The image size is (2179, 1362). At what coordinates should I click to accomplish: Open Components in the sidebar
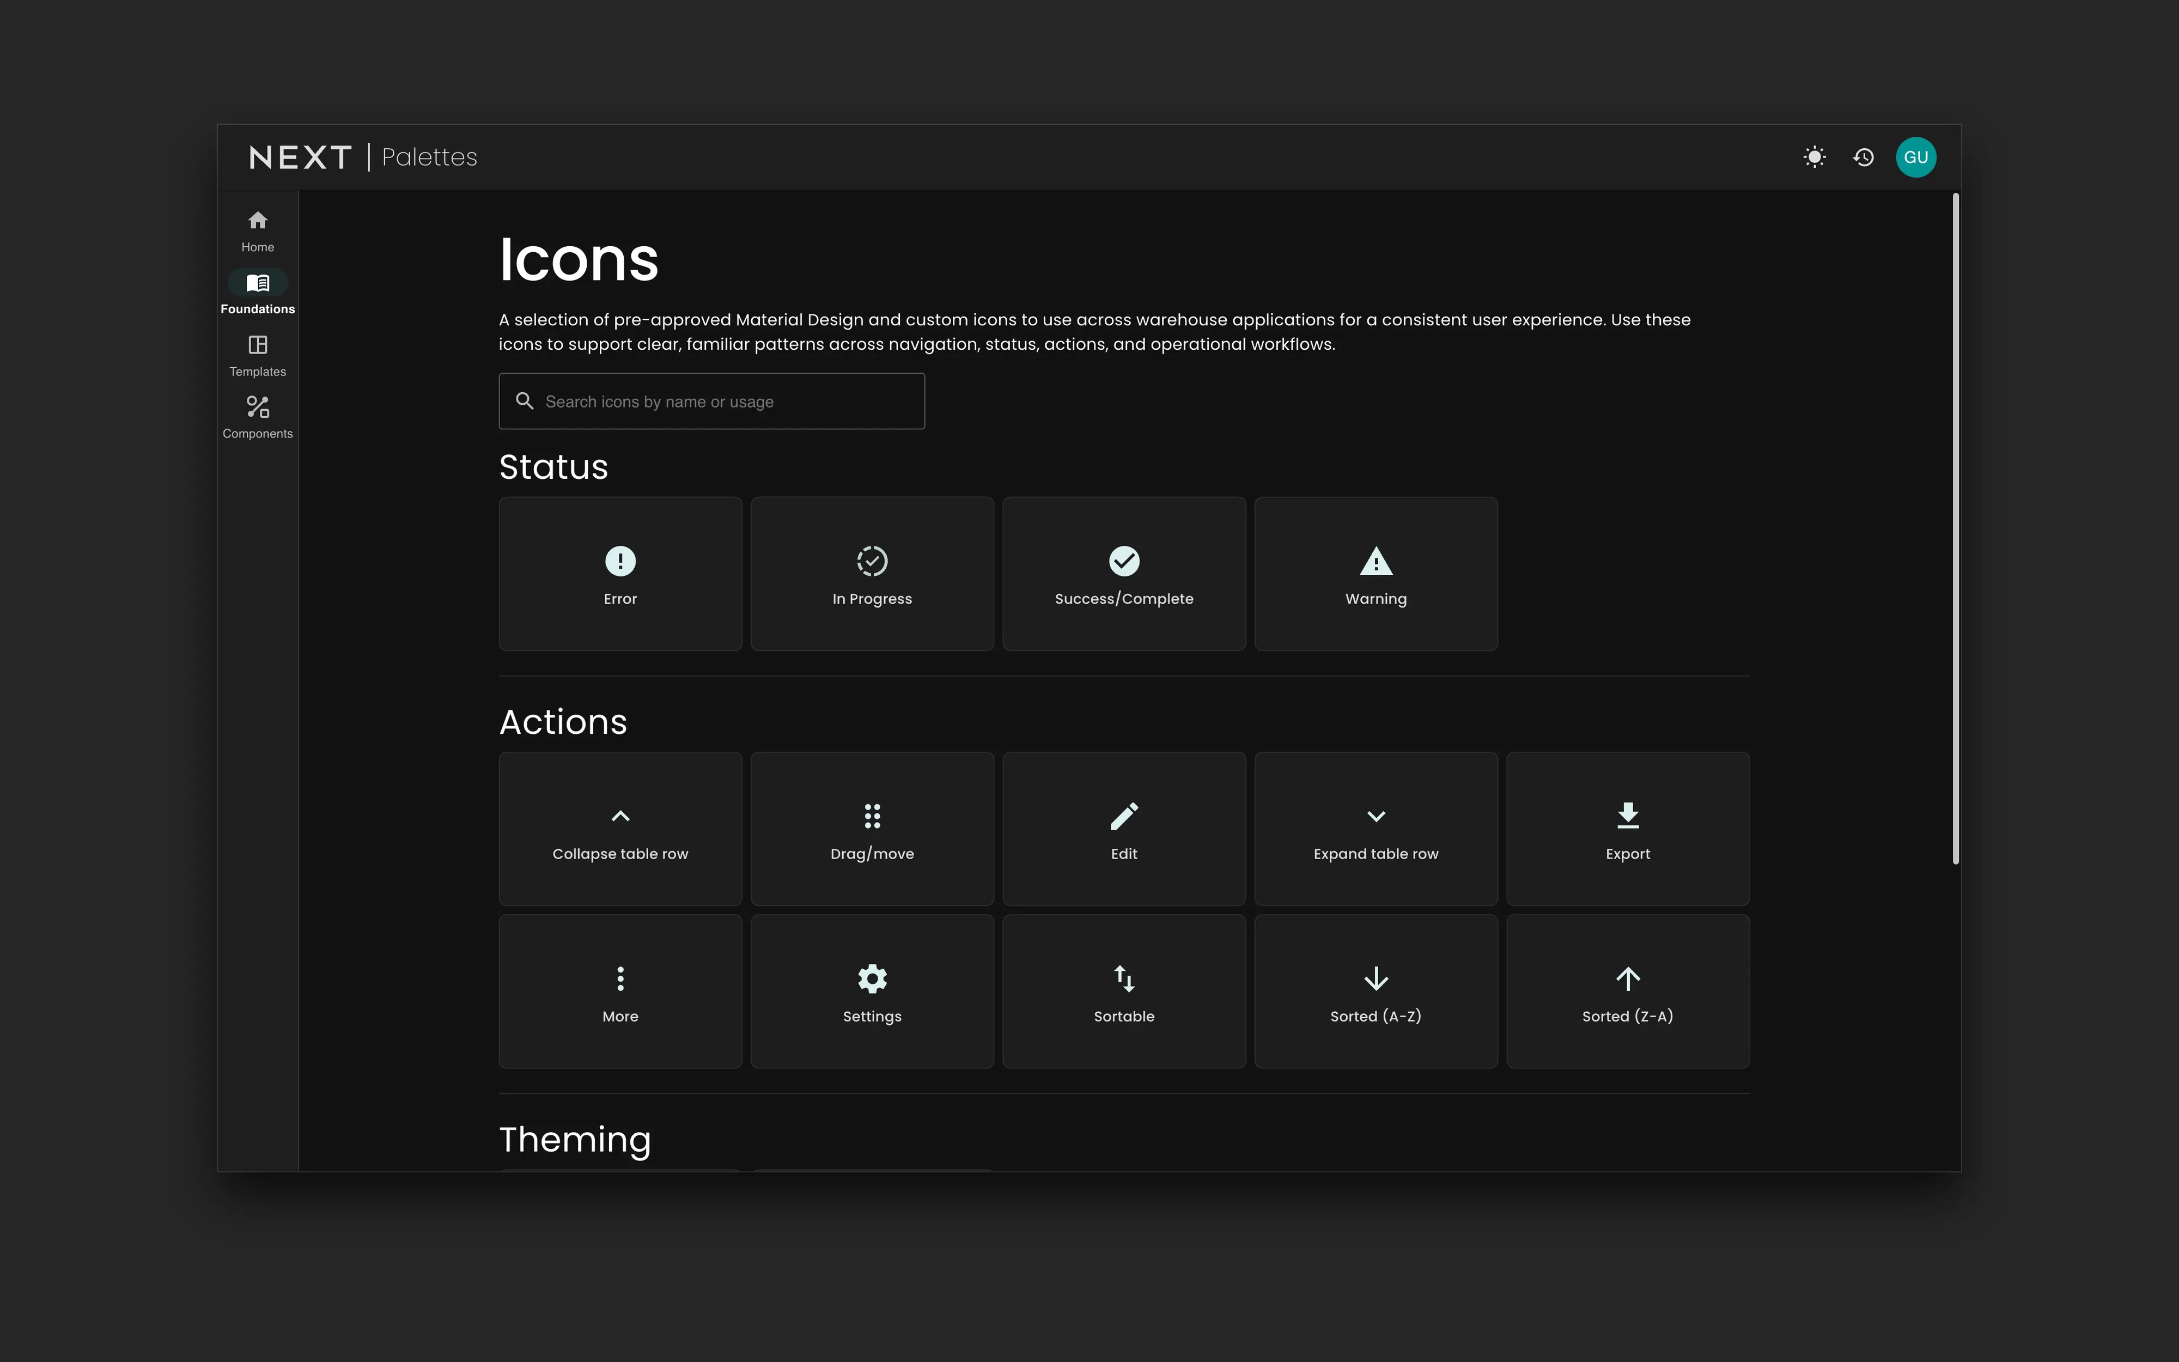click(x=258, y=417)
